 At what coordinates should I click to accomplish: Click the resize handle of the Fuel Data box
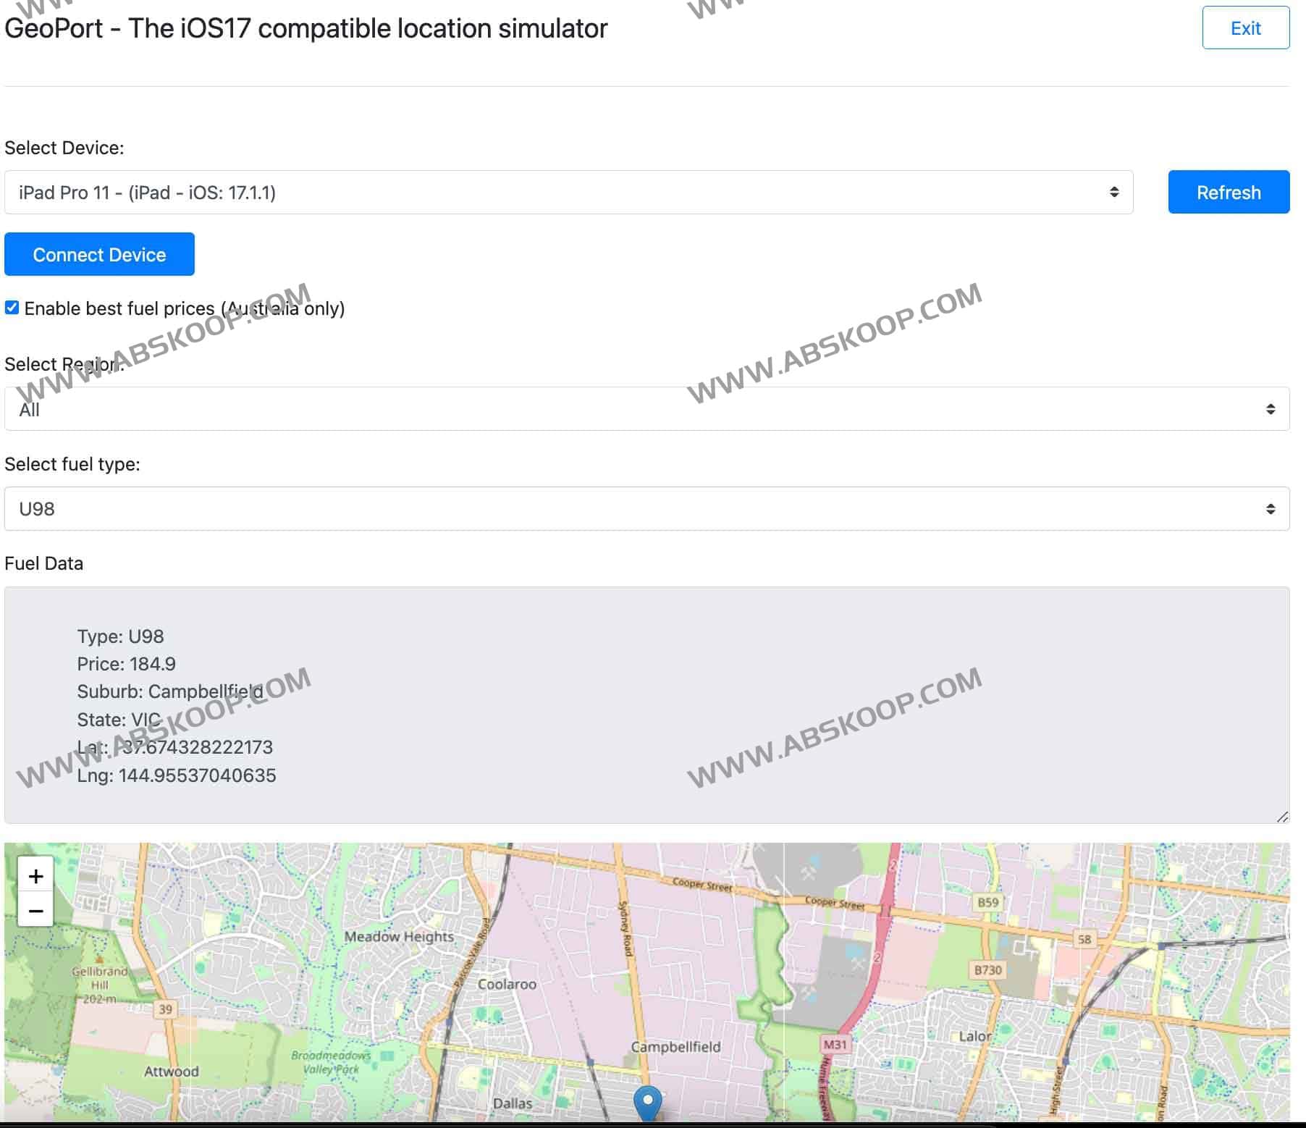(1281, 818)
